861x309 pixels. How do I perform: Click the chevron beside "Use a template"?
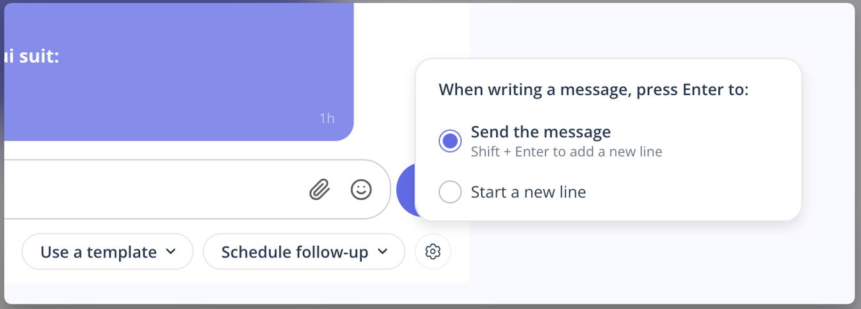coord(171,252)
